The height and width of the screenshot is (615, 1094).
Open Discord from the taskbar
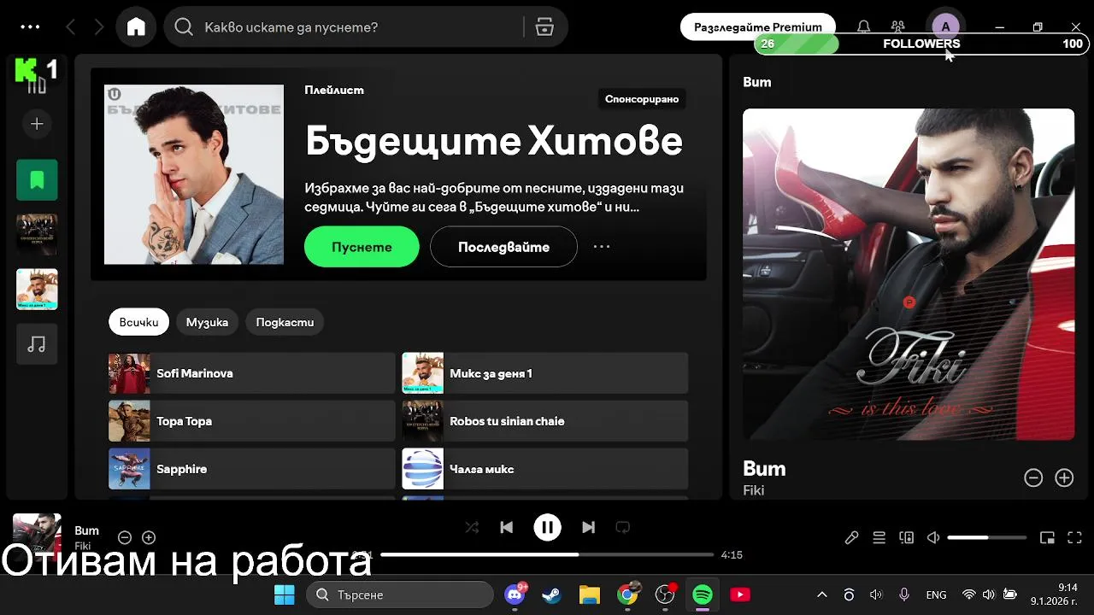pyautogui.click(x=515, y=594)
